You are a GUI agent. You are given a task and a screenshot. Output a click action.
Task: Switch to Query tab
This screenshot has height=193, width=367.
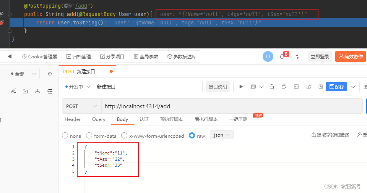coord(99,119)
